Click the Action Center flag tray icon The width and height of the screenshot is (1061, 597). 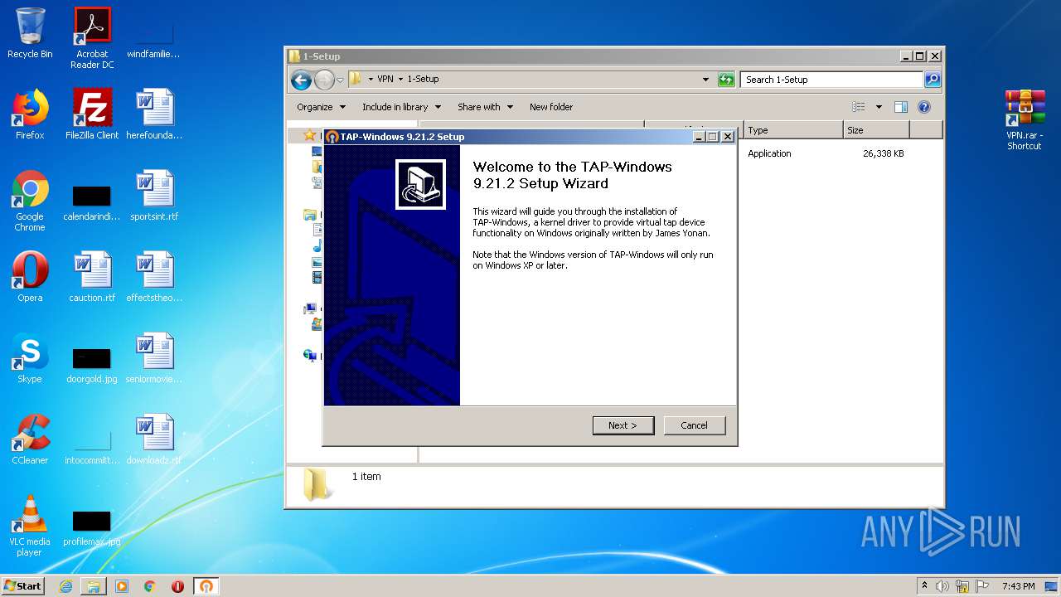click(x=982, y=586)
